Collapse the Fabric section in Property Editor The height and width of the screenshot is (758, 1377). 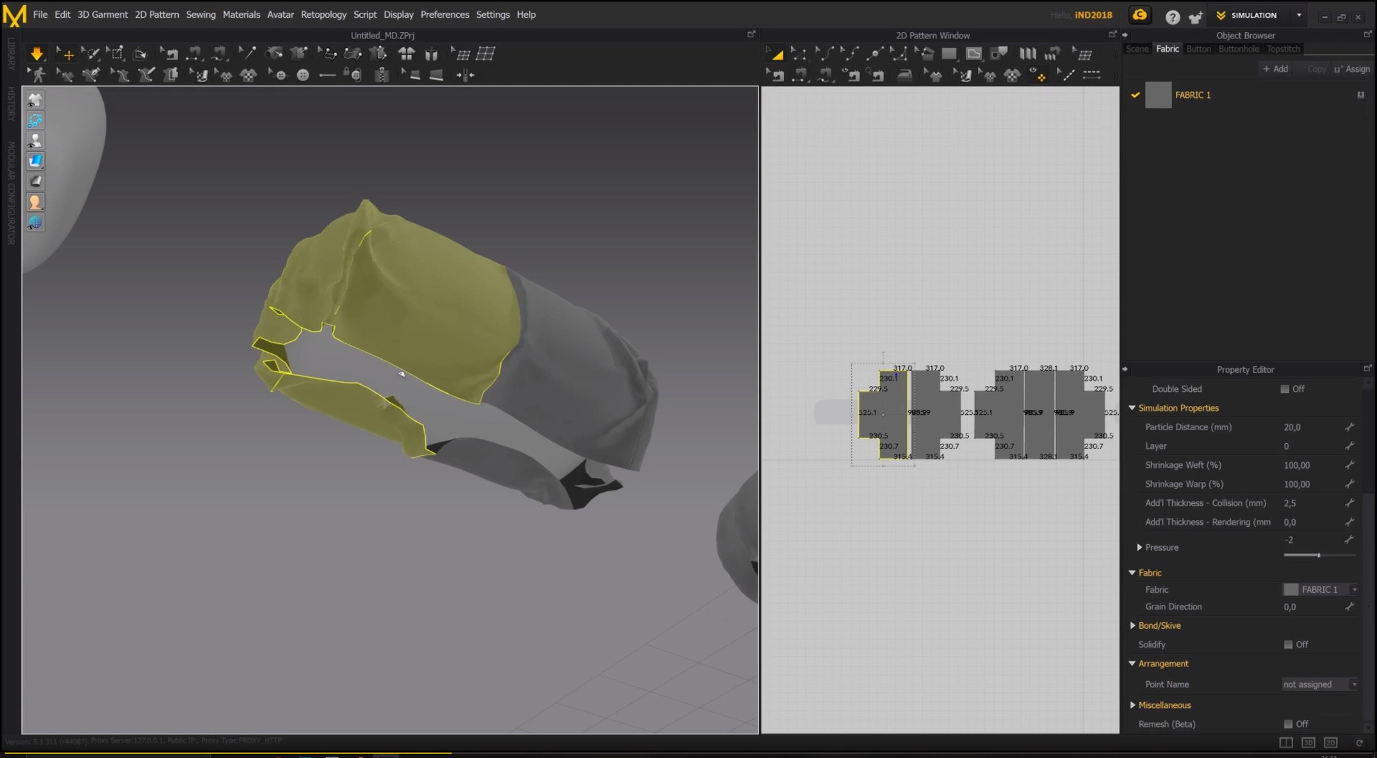(x=1132, y=573)
